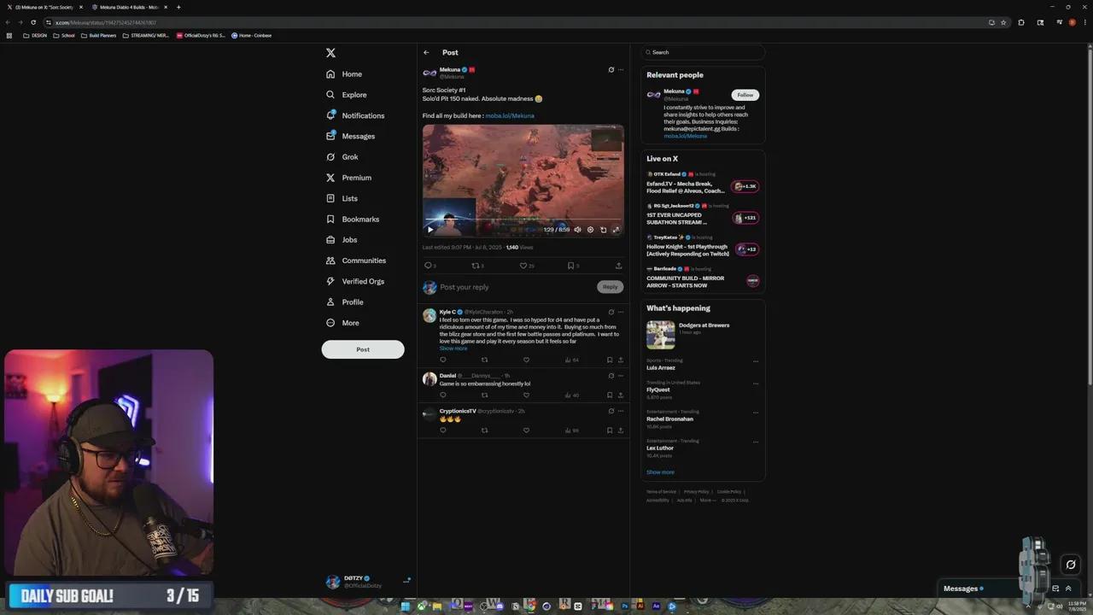Open more options on Mekuna's post
This screenshot has height=615, width=1093.
pos(621,70)
